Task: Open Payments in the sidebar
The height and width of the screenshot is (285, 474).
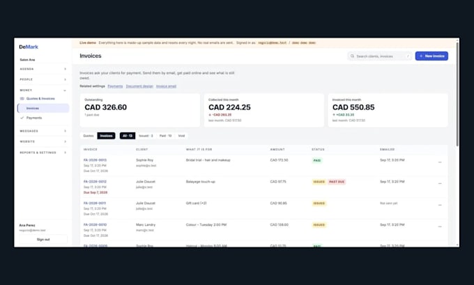Action: (34, 118)
